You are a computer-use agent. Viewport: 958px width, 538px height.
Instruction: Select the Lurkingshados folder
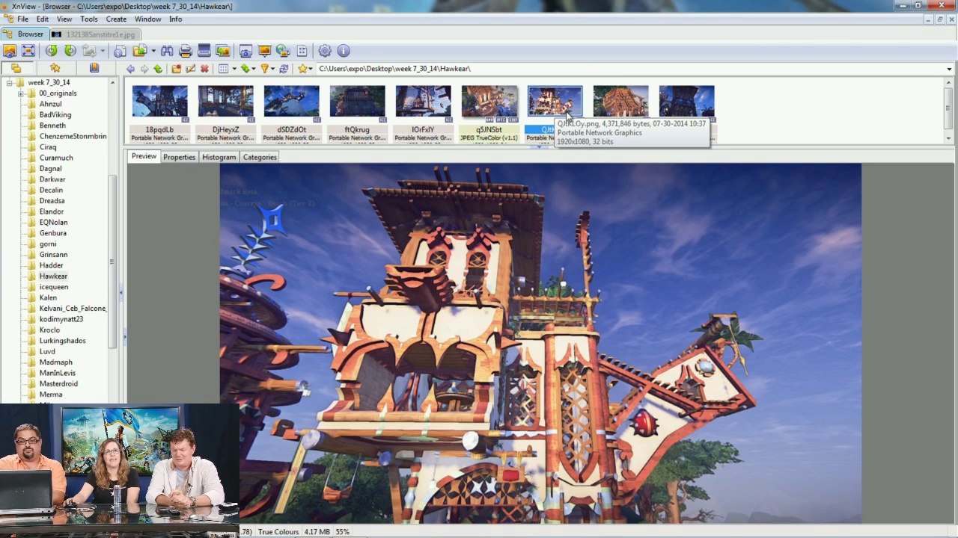62,341
